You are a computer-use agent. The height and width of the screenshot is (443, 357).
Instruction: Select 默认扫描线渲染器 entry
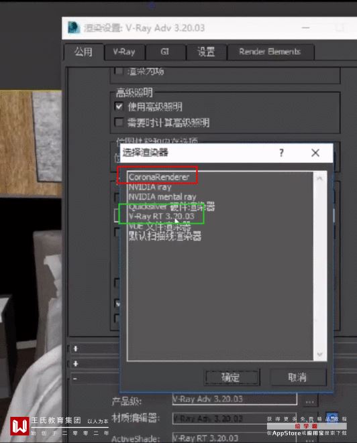(x=165, y=236)
